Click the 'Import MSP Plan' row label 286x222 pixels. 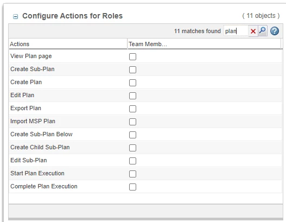(x=33, y=121)
